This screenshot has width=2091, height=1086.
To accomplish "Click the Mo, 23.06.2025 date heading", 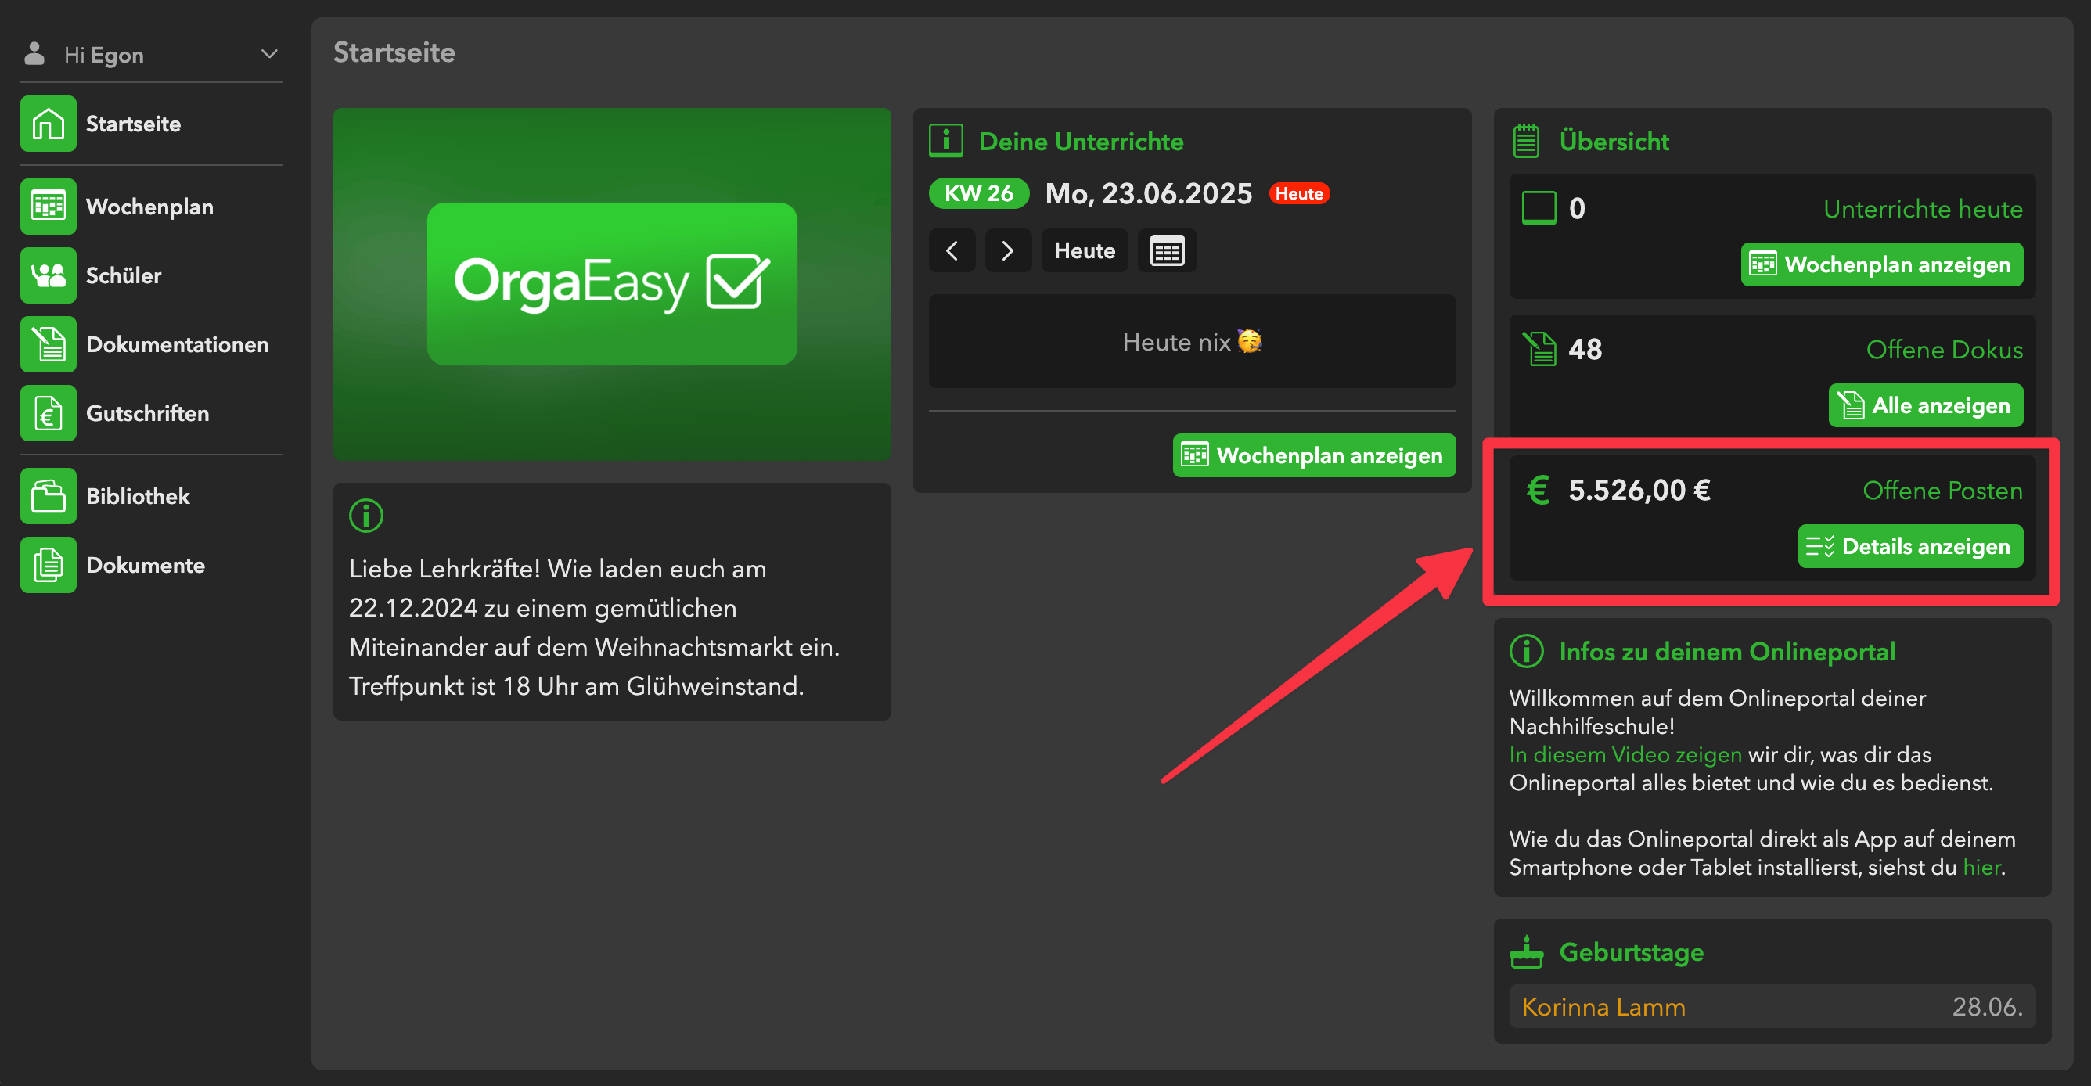I will (1148, 193).
